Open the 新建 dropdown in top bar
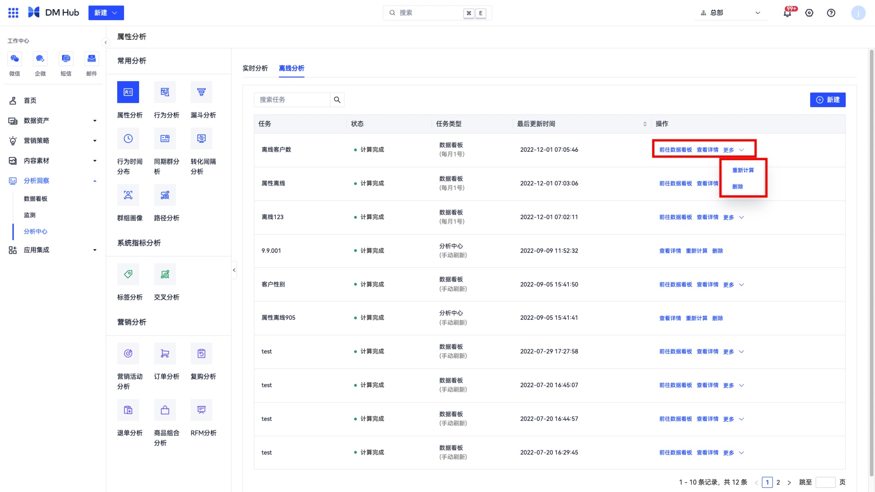Image resolution: width=875 pixels, height=492 pixels. click(x=106, y=13)
